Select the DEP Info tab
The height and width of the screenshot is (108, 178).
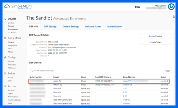(33, 27)
